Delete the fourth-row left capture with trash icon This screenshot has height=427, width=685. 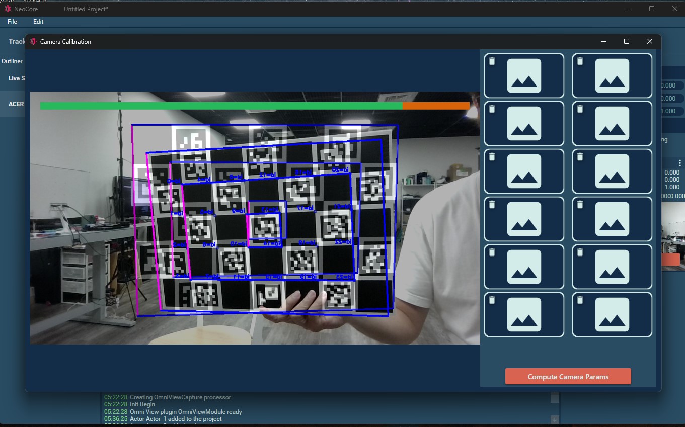492,205
